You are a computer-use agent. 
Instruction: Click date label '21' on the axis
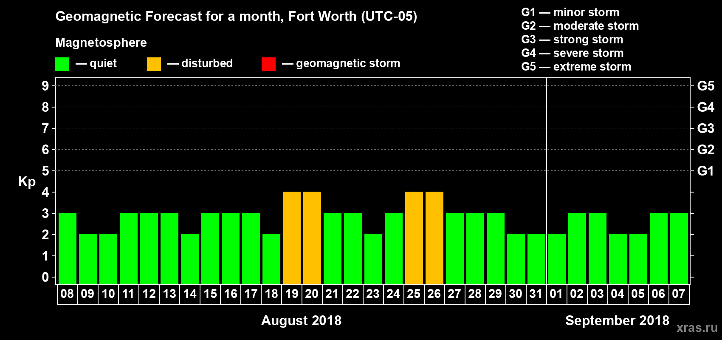(332, 294)
